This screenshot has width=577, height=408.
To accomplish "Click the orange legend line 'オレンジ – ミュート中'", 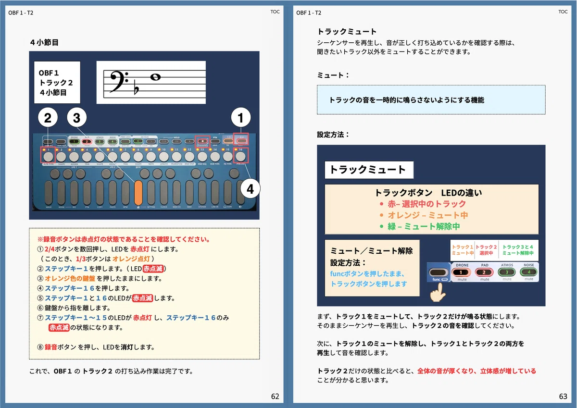I will click(427, 215).
